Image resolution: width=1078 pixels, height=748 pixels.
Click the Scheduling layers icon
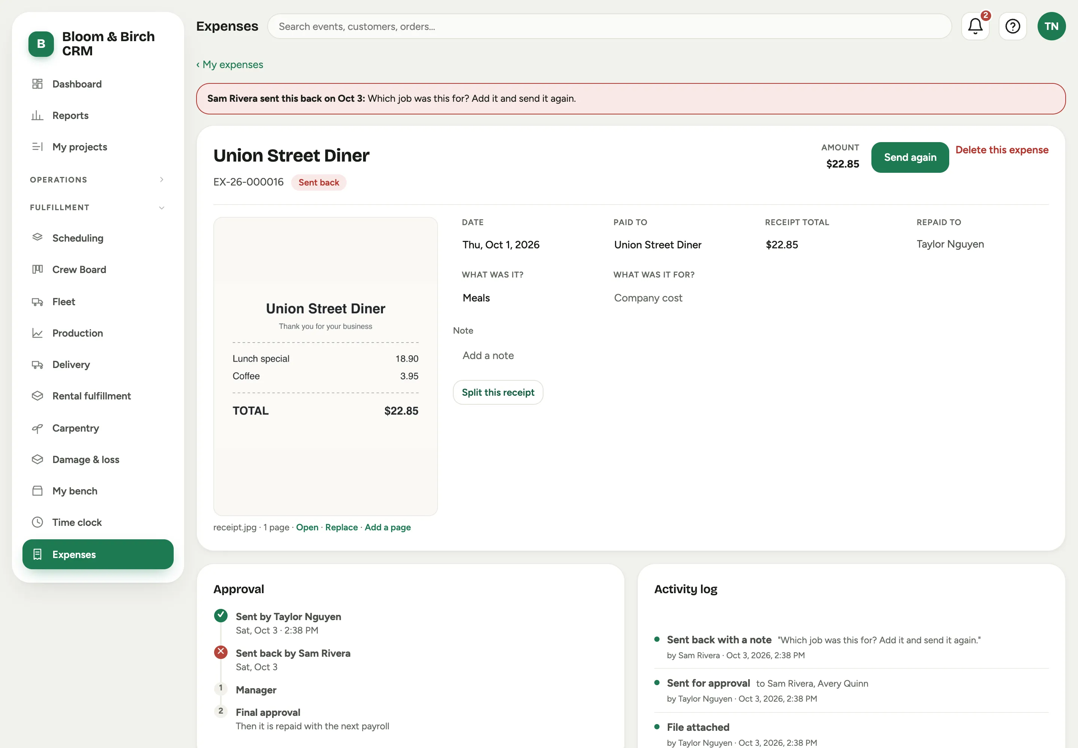(37, 237)
